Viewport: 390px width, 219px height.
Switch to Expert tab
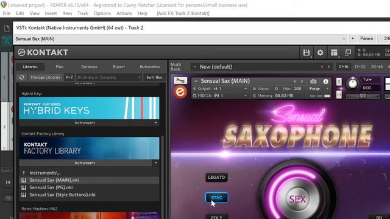(x=119, y=67)
